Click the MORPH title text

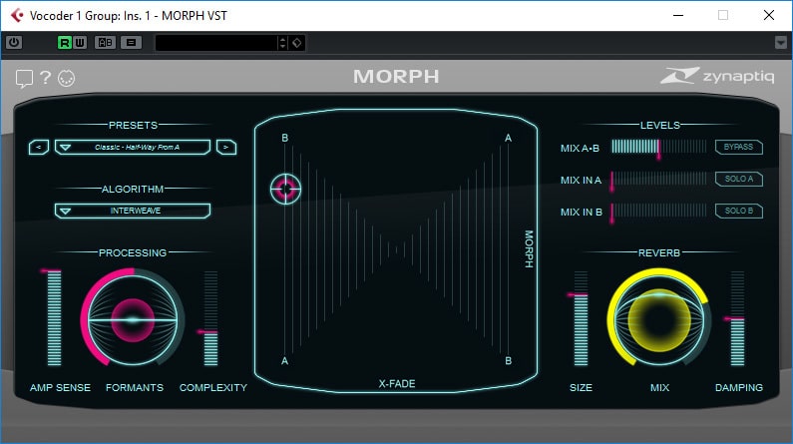397,77
